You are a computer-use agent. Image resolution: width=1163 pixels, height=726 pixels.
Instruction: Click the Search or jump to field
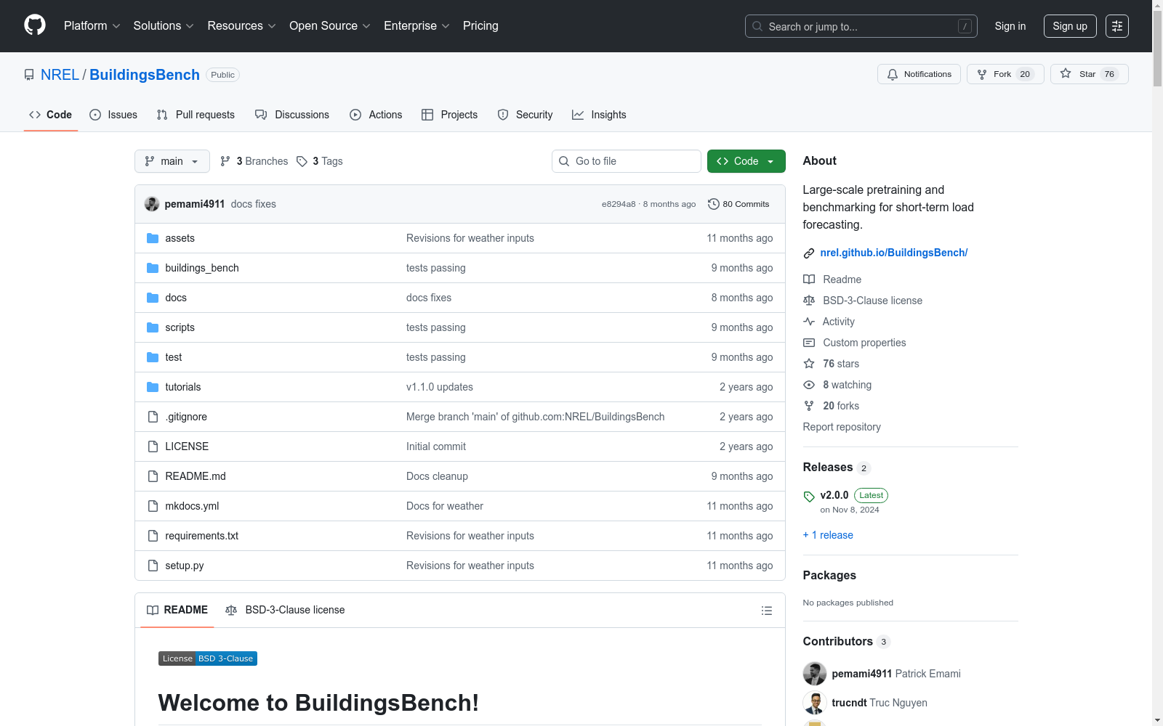[x=861, y=26]
